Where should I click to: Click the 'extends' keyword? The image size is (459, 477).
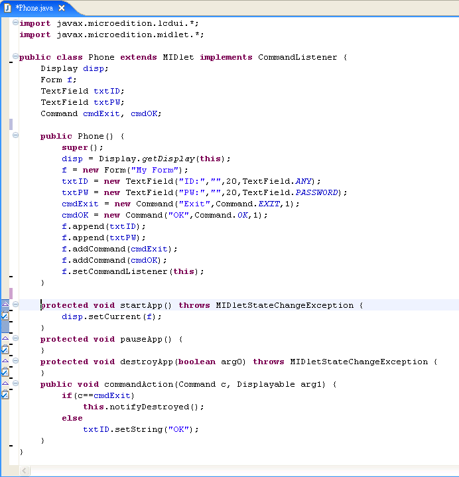139,57
